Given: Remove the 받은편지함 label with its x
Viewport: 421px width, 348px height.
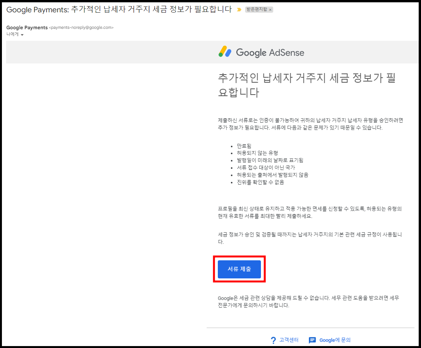Looking at the screenshot, I should 271,10.
